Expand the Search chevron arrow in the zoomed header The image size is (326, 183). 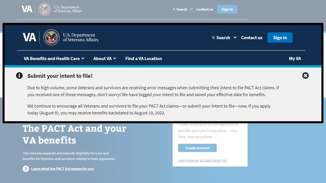tap(235, 38)
